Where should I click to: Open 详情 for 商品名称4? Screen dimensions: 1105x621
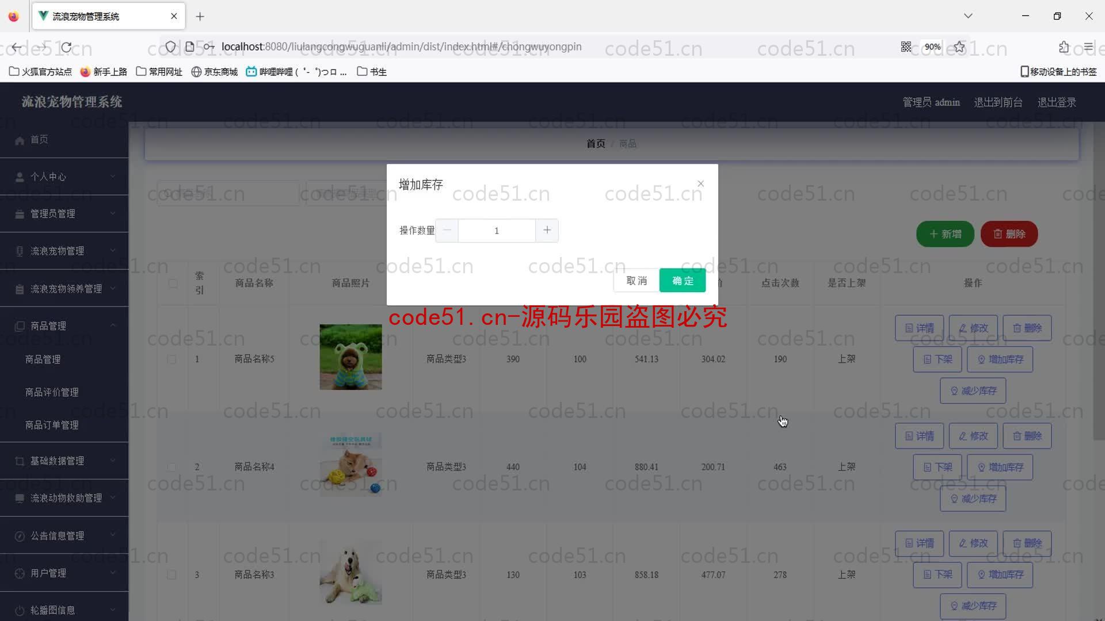coord(919,436)
